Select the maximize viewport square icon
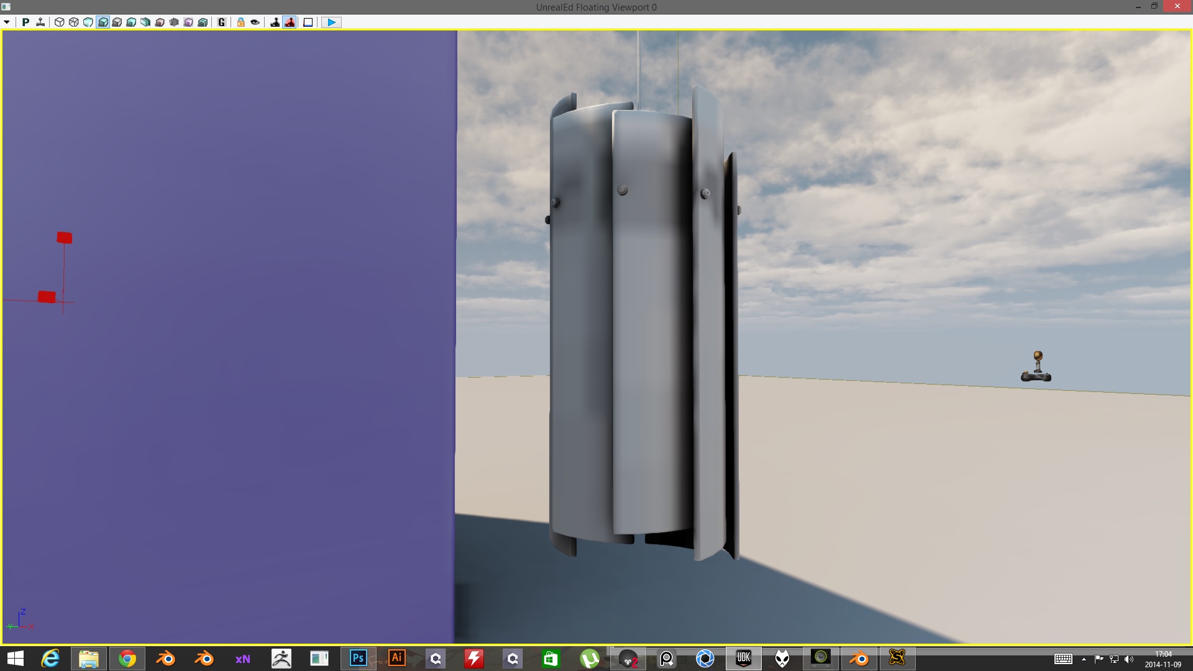The height and width of the screenshot is (671, 1193). [308, 22]
